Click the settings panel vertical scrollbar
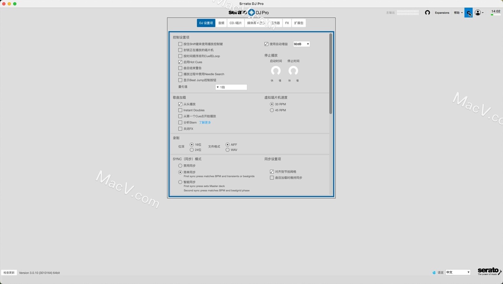The height and width of the screenshot is (284, 503). (331, 74)
